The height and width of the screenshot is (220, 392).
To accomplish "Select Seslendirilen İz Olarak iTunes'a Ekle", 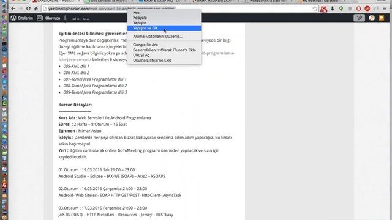I will [x=164, y=50].
